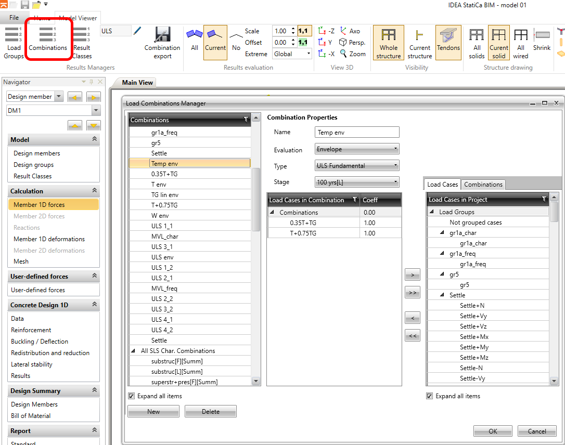Click the Shrink structure icon
Viewport: 565px width, 445px height.
tap(542, 41)
